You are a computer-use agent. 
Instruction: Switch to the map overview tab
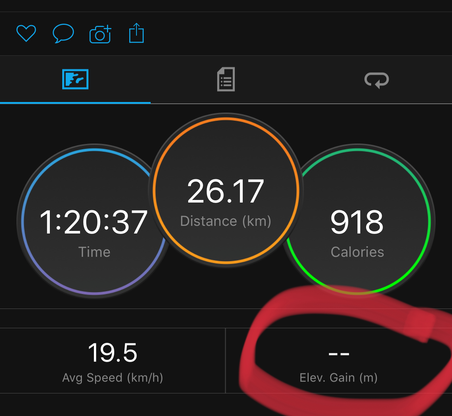(x=75, y=79)
